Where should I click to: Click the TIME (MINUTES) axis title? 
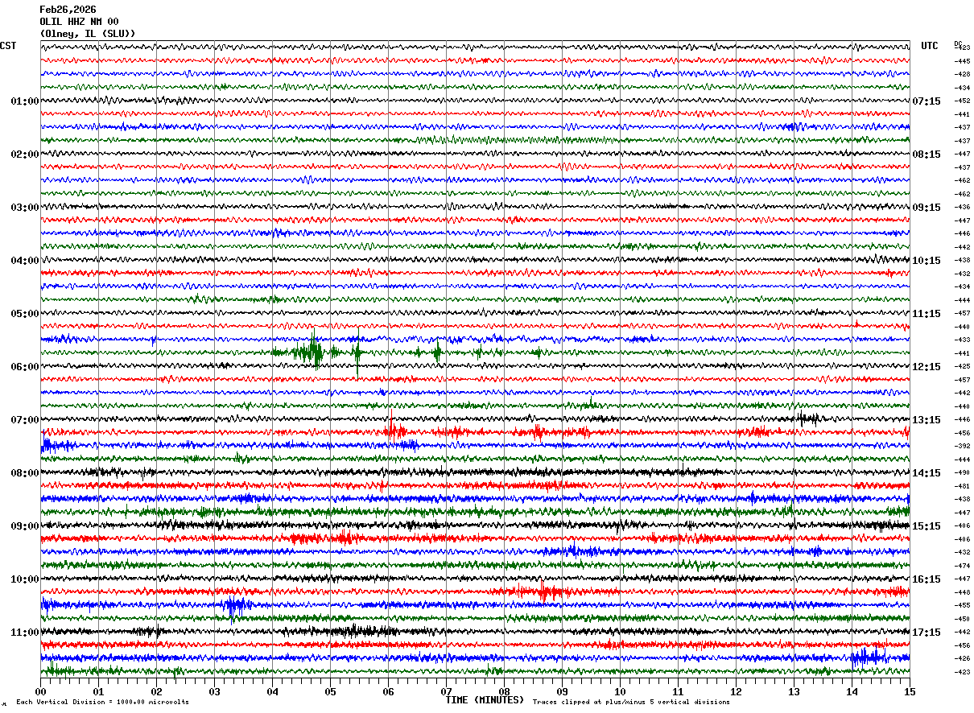[485, 700]
